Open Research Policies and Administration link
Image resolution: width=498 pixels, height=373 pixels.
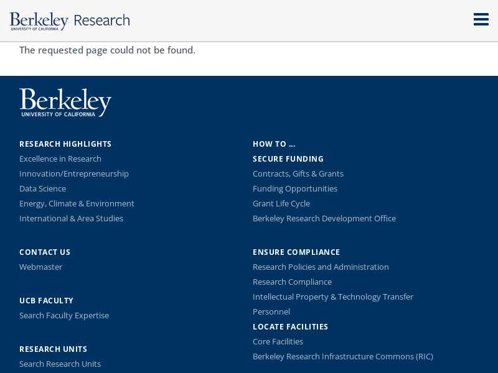[321, 267]
